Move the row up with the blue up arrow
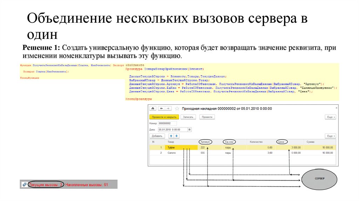The width and height of the screenshot is (359, 201). click(x=171, y=136)
